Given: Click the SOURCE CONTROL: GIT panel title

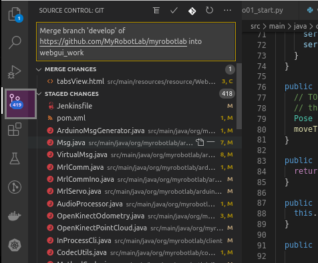Looking at the screenshot, I should click(71, 11).
